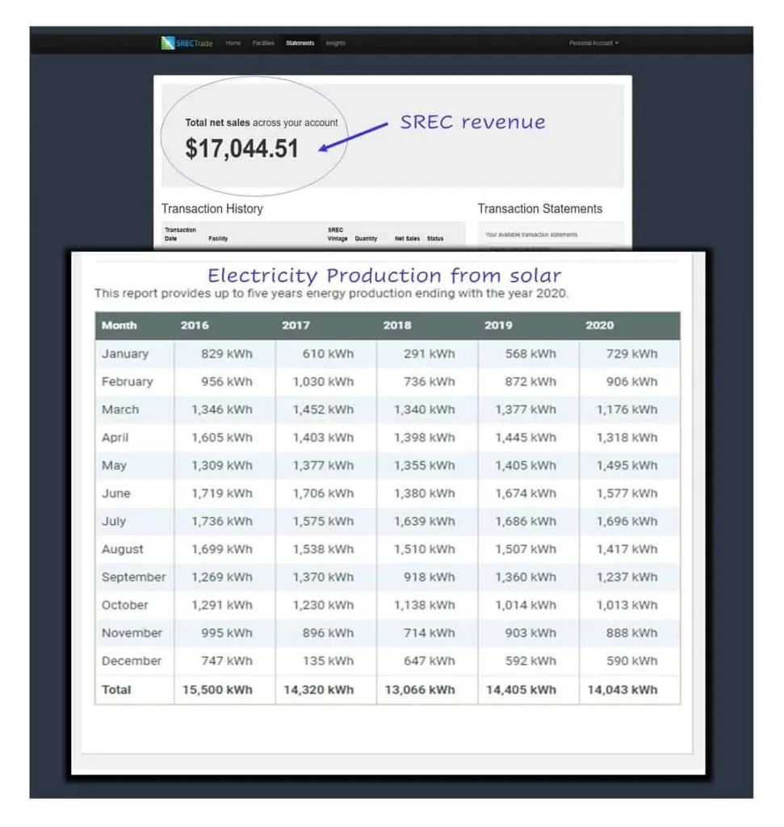
Task: Click the $17,044.51 total net sales amount
Action: pyautogui.click(x=241, y=149)
